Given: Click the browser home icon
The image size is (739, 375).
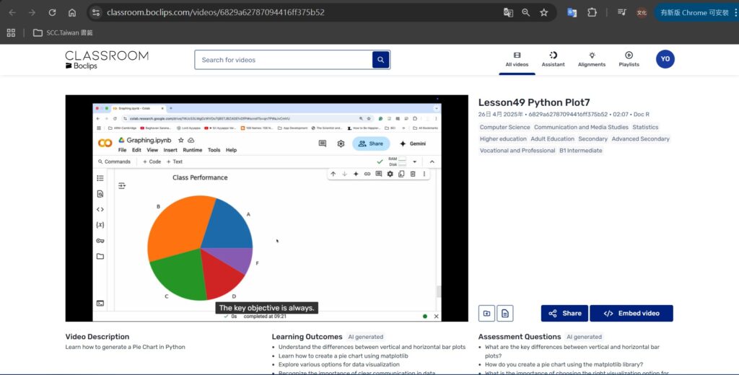Looking at the screenshot, I should pos(72,12).
